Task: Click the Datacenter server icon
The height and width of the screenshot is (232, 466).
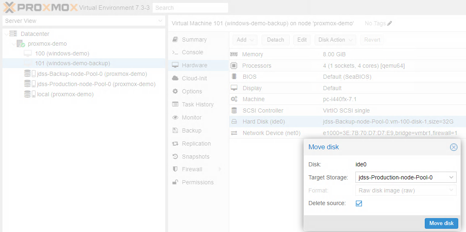Action: pyautogui.click(x=13, y=34)
